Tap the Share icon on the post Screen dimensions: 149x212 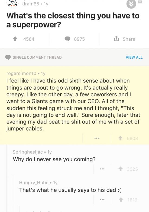coord(116,39)
